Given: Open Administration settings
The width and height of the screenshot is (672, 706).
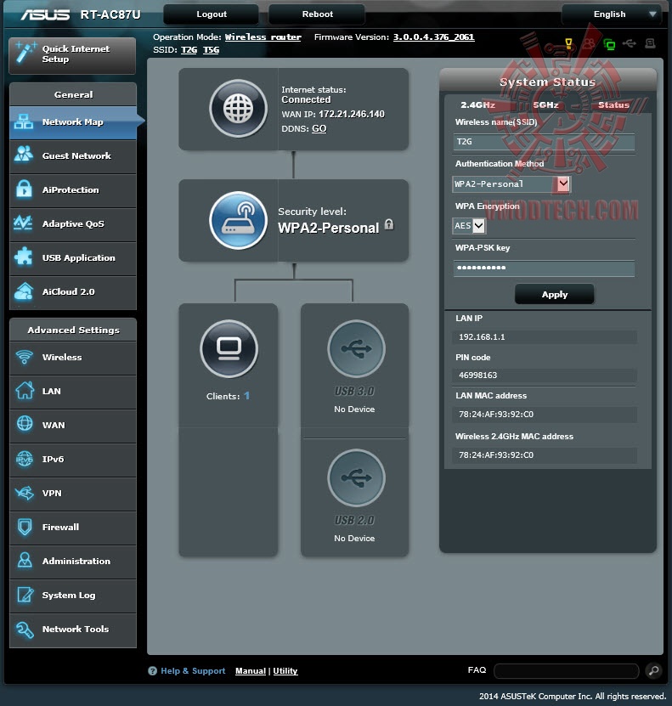Looking at the screenshot, I should coord(73,562).
